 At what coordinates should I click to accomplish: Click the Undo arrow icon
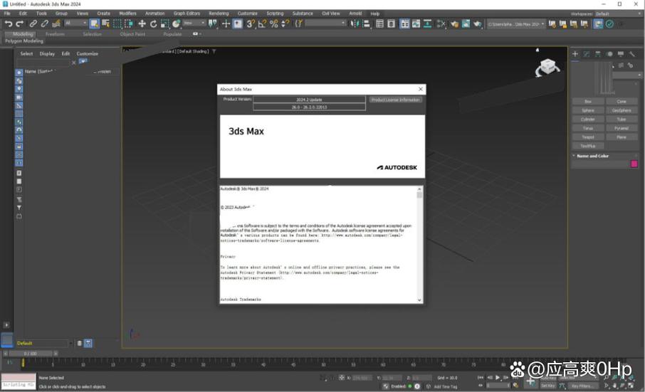(x=9, y=23)
